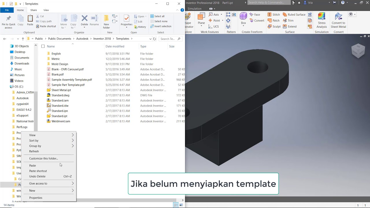The width and height of the screenshot is (370, 208).
Task: Open the Inventor Help question mark
Action: [x=343, y=3]
